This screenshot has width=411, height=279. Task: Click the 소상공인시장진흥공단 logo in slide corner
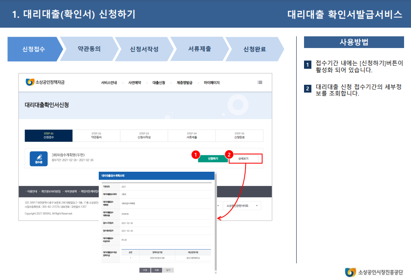point(374,272)
